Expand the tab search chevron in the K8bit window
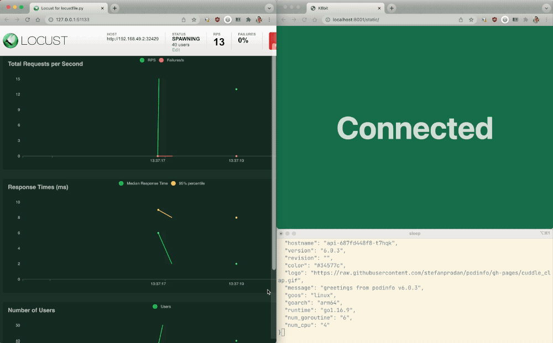553x343 pixels. (545, 8)
